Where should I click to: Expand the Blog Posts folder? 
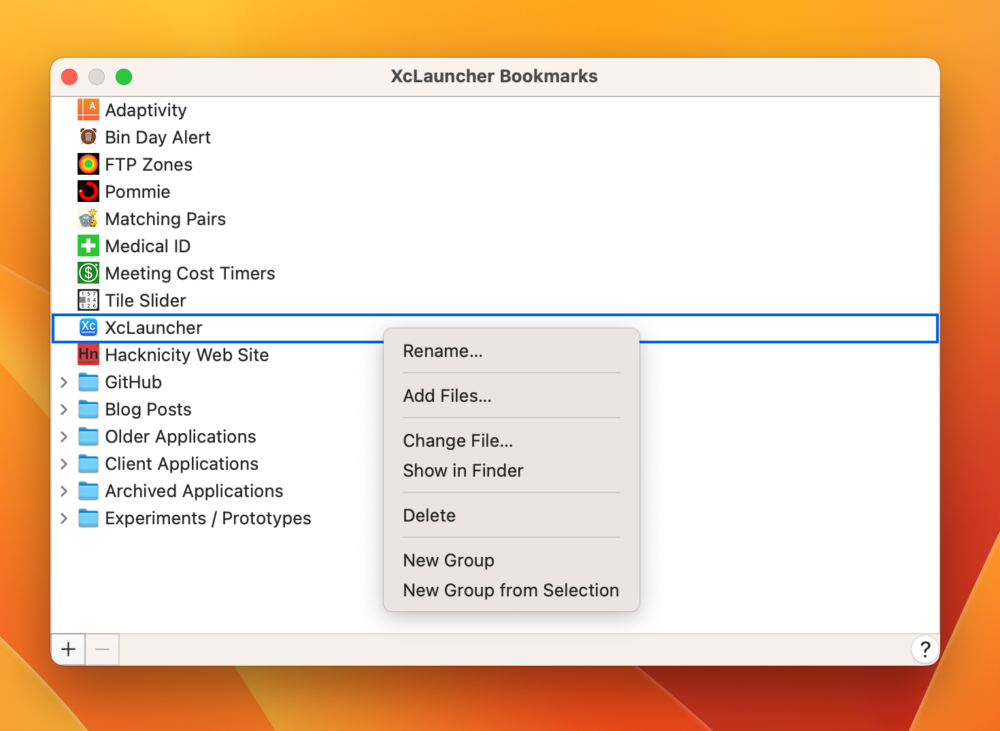pos(64,409)
